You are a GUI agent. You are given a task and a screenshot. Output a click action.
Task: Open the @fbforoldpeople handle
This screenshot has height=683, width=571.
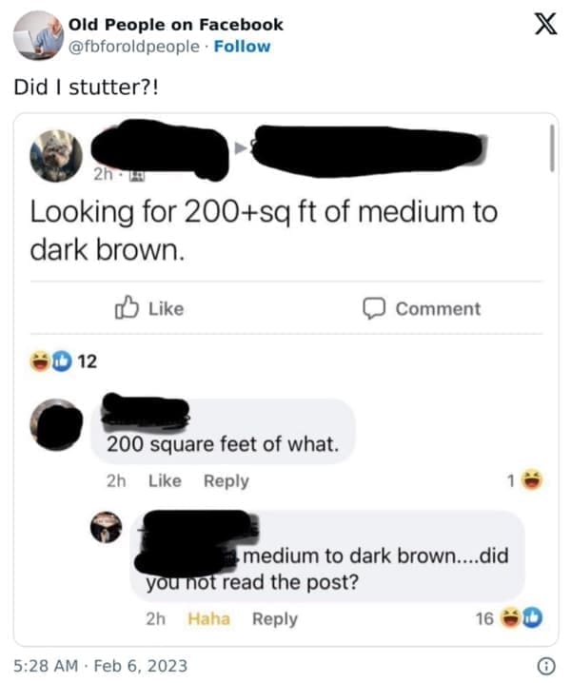tap(134, 47)
